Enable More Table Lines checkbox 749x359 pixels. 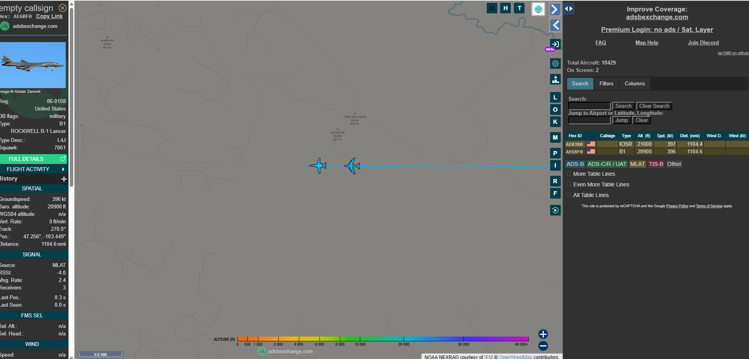(569, 174)
